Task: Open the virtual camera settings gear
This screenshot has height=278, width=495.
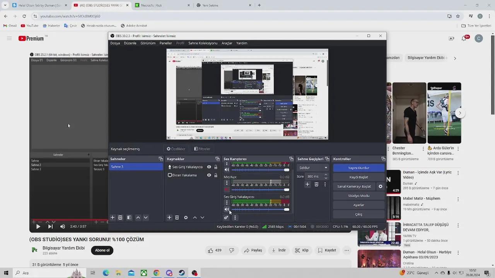Action: point(380,186)
